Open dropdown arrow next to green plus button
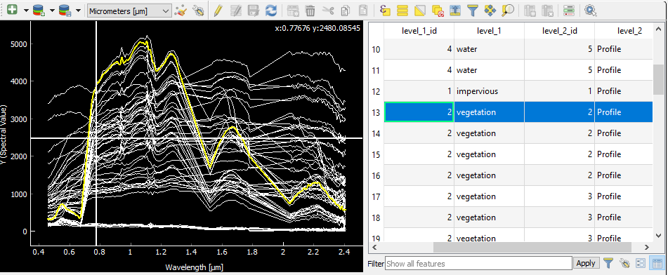The image size is (668, 275). [26, 11]
